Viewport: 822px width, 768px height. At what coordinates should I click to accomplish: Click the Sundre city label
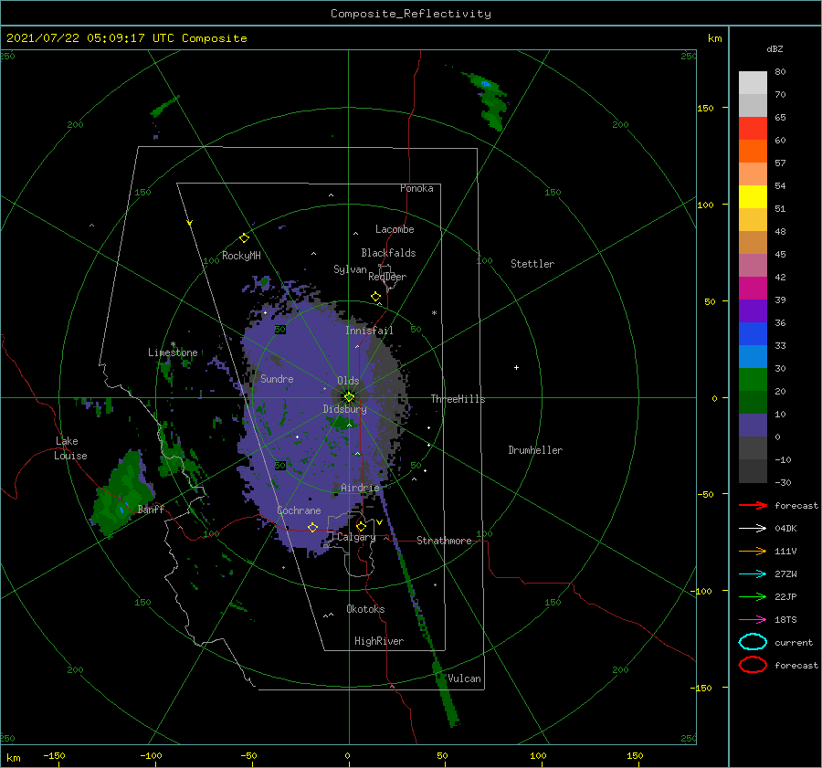277,378
